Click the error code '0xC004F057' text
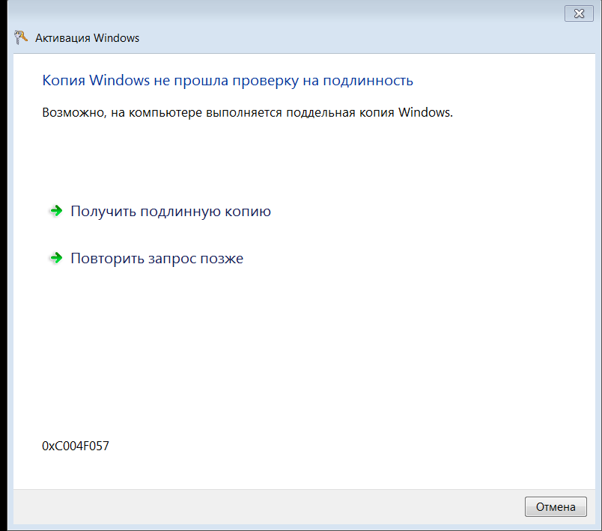 click(x=76, y=445)
